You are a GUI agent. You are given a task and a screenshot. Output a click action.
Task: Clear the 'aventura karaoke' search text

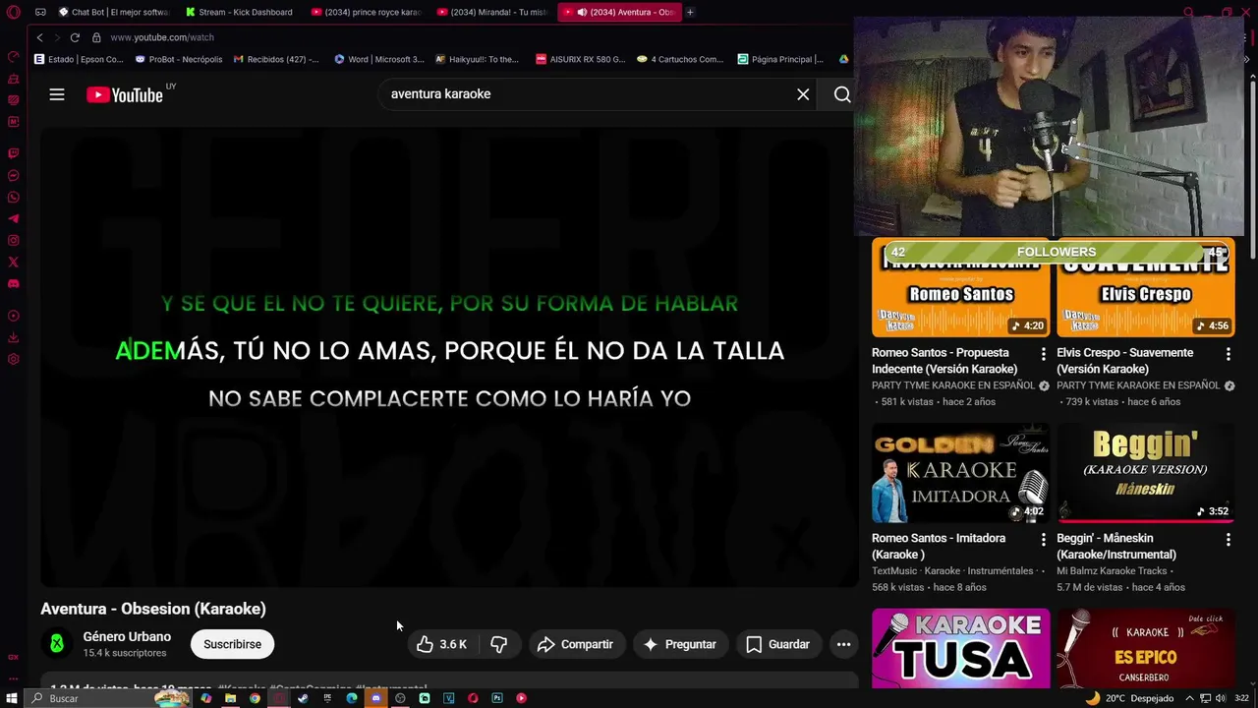point(803,94)
